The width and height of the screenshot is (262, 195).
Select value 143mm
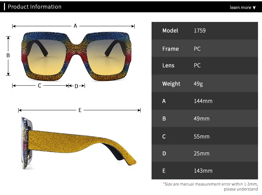click(203, 171)
